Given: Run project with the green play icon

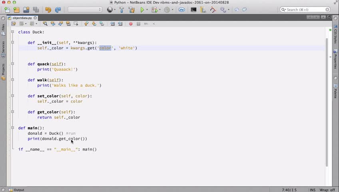Looking at the screenshot, I should (142, 10).
